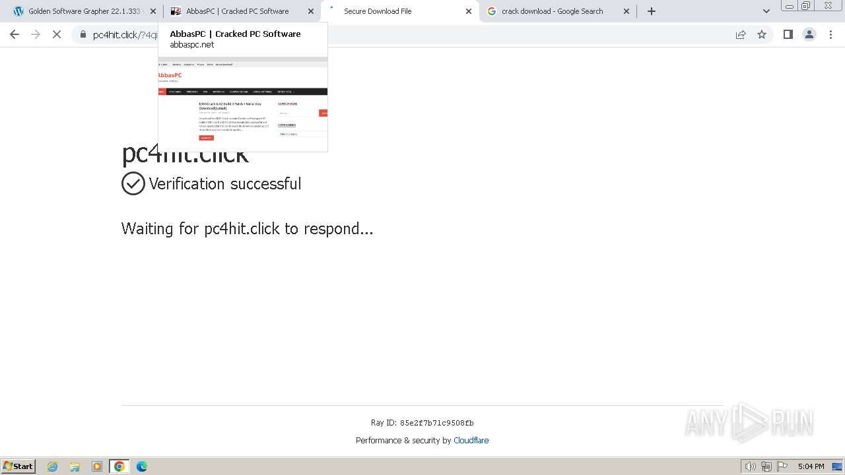Click 'Waiting for pc4hit.click to respond' text
The width and height of the screenshot is (845, 475).
click(247, 228)
